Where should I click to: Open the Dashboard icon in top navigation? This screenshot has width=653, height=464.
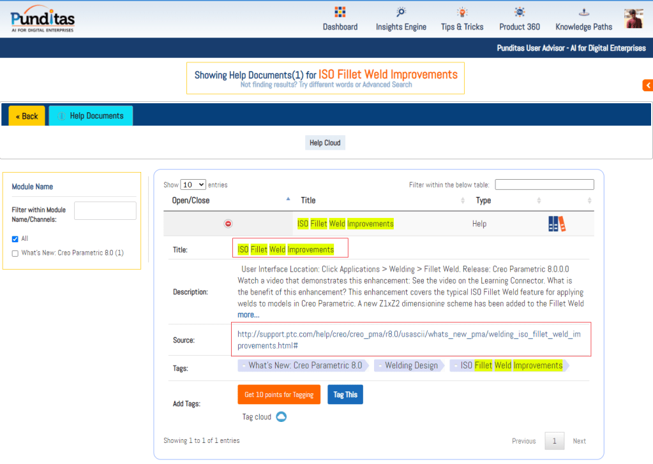[x=340, y=12]
